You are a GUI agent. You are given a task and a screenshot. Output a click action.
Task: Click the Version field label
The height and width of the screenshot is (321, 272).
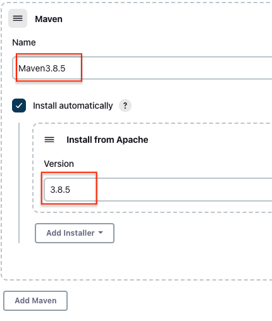tap(59, 164)
